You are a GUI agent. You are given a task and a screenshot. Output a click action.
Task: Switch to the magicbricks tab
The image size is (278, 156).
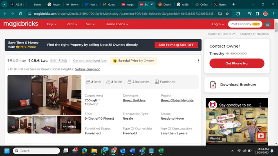(128, 4)
